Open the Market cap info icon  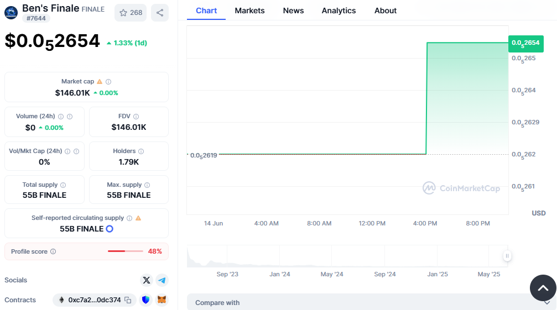[x=108, y=82]
